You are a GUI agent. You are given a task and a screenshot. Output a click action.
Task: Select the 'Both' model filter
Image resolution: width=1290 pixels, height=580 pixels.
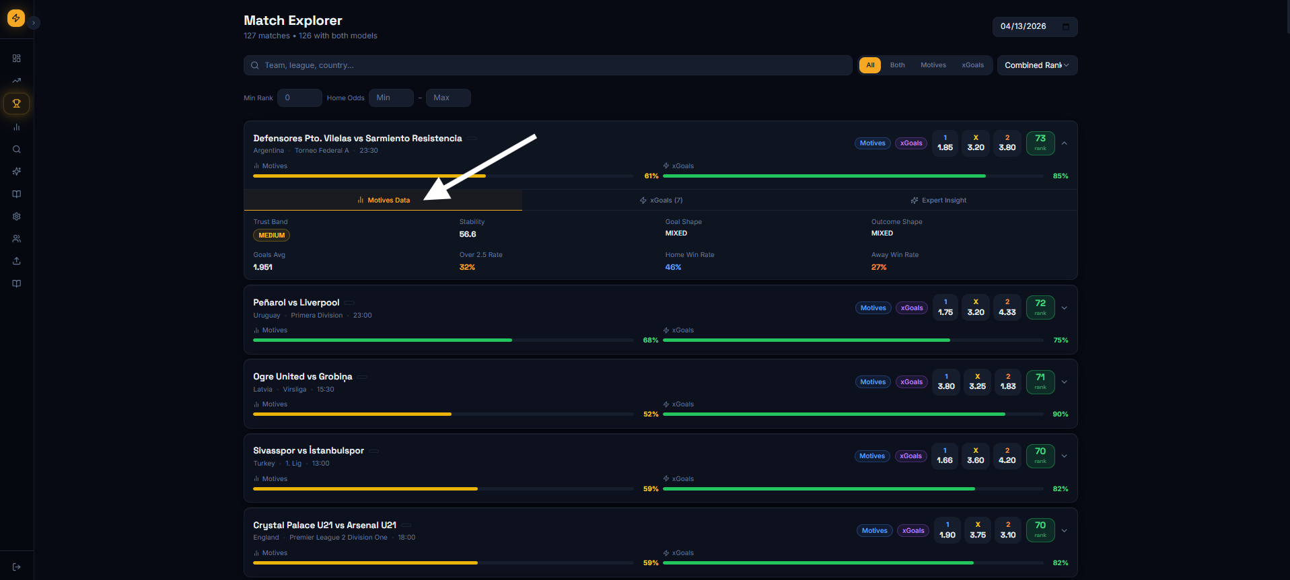[897, 65]
